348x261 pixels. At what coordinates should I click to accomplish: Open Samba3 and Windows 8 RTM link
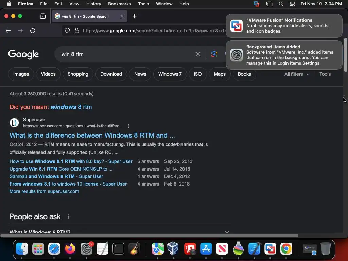(56, 176)
